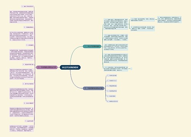
Task: Click subtopic numbered 2 under the blue-grey branch
Action: pos(112,81)
